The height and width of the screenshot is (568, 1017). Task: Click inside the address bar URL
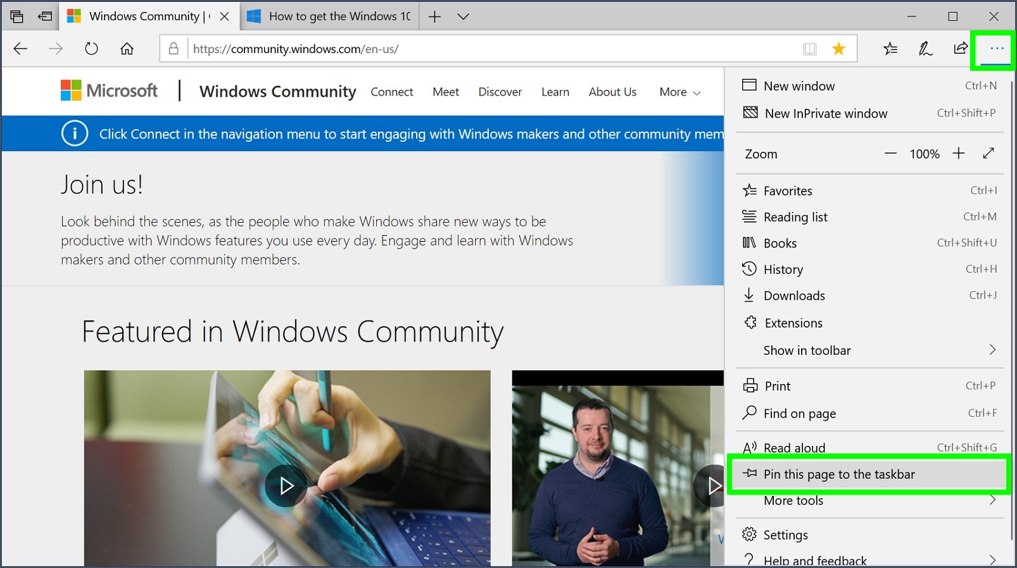296,49
